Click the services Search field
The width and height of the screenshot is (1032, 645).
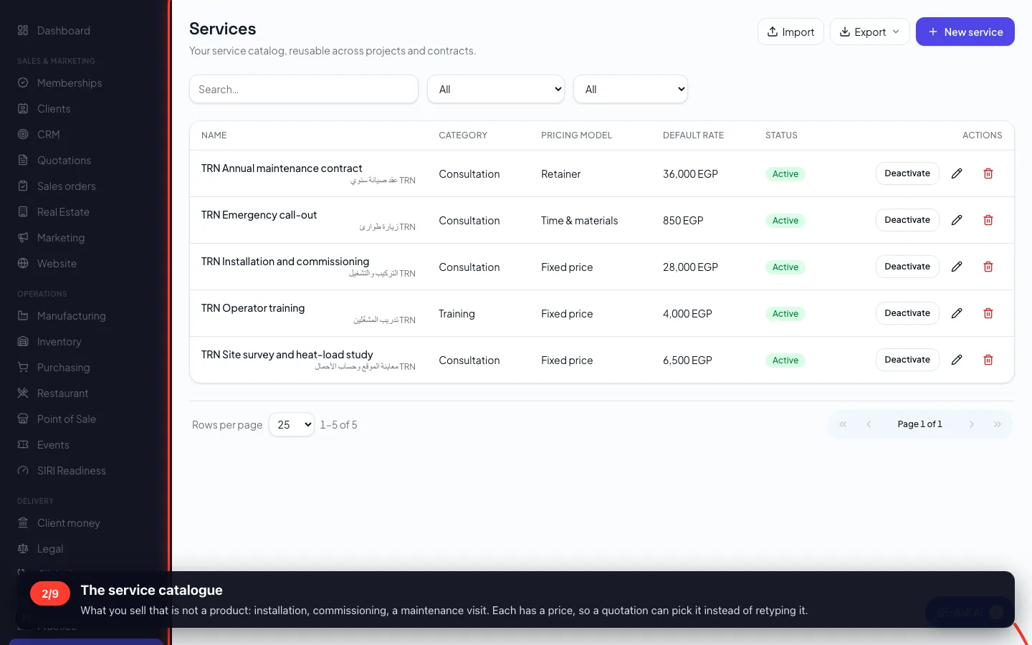pos(304,90)
